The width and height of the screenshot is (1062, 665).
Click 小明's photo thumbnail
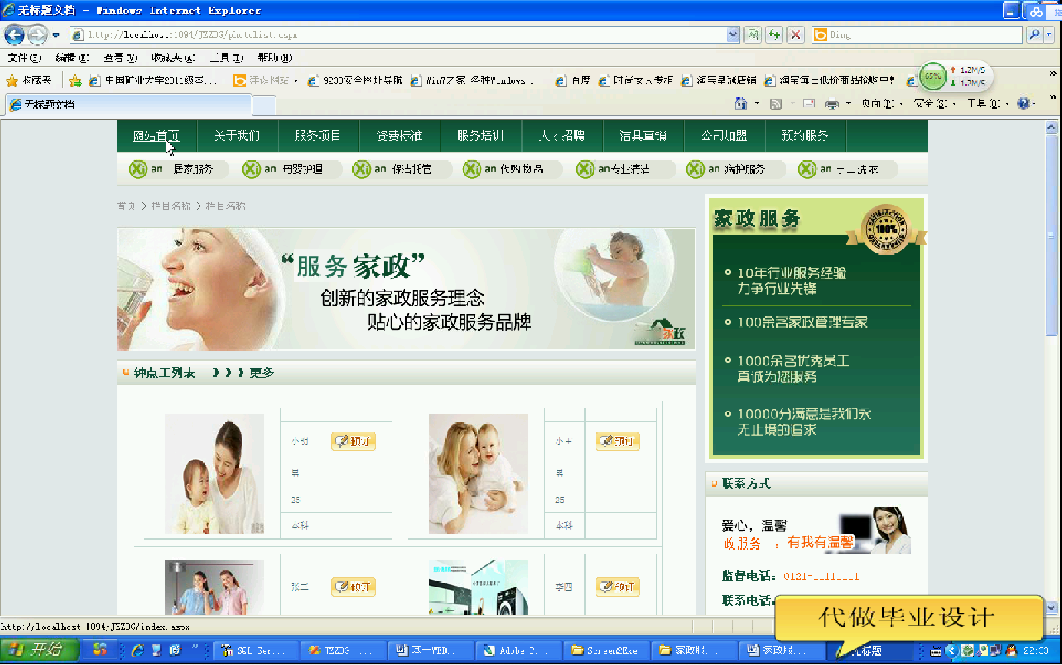(215, 473)
